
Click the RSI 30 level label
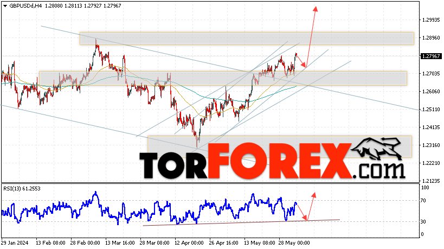tap(423, 221)
